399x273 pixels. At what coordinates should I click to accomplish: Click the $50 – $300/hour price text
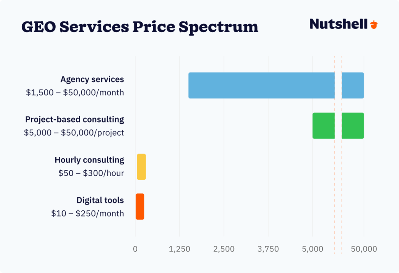click(91, 173)
